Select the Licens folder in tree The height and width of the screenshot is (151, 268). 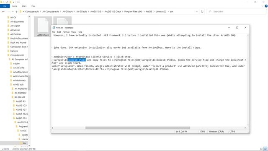[25, 139]
